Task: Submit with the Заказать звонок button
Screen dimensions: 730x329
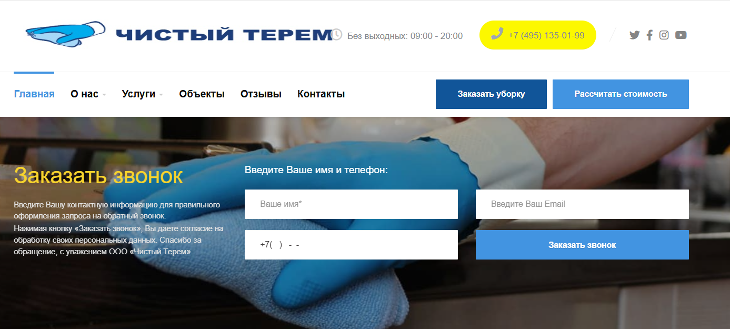Action: click(582, 245)
